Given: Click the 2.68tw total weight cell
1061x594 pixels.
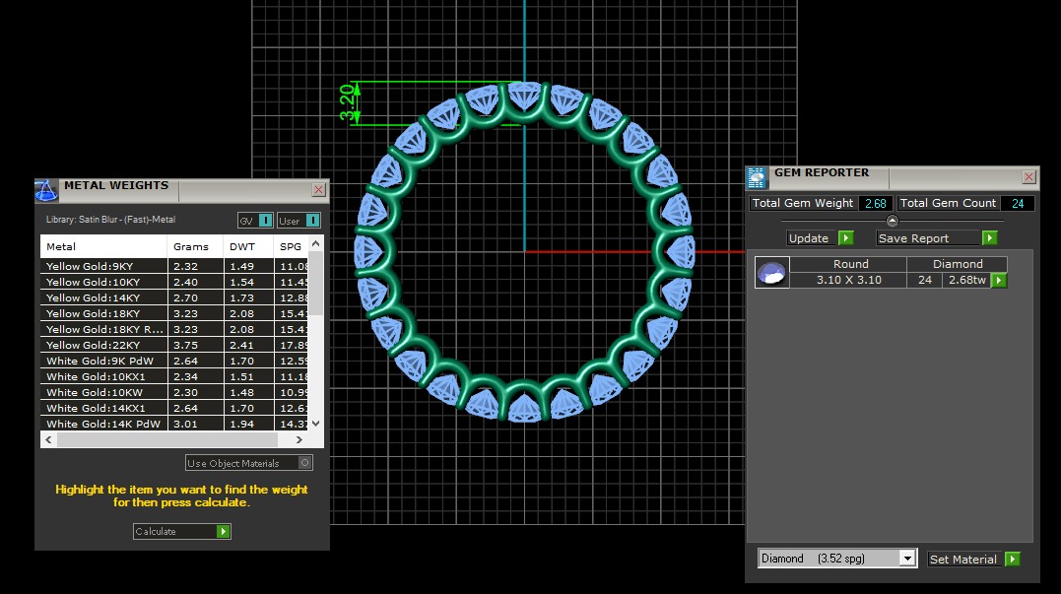Looking at the screenshot, I should [967, 280].
